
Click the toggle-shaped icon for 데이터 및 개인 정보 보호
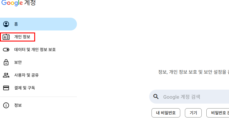[6, 50]
